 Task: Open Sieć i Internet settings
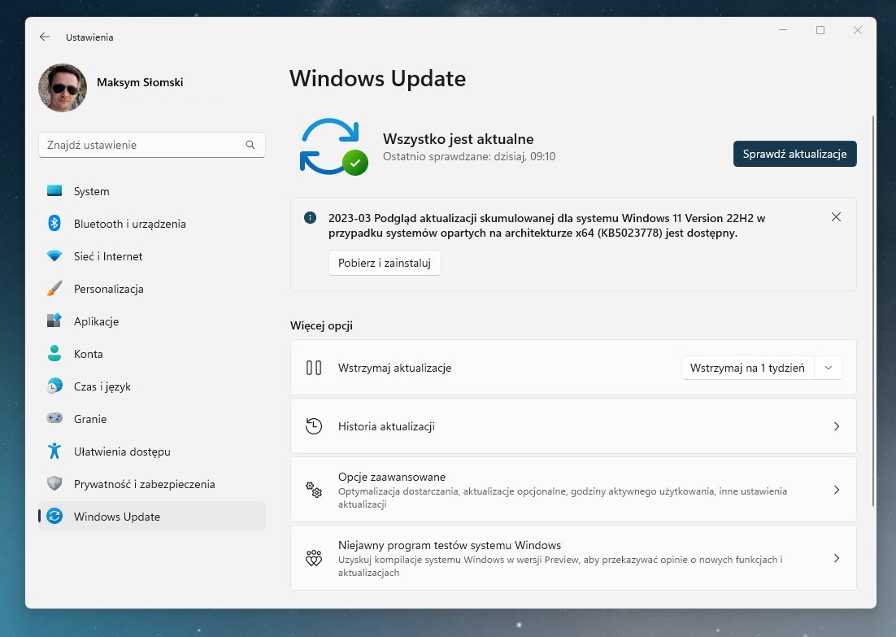click(x=107, y=256)
